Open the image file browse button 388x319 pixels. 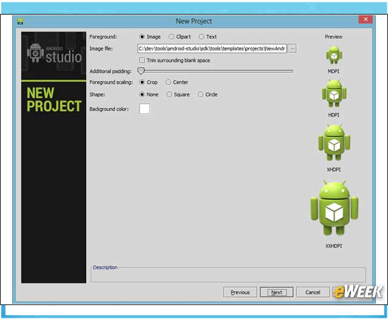coord(292,49)
